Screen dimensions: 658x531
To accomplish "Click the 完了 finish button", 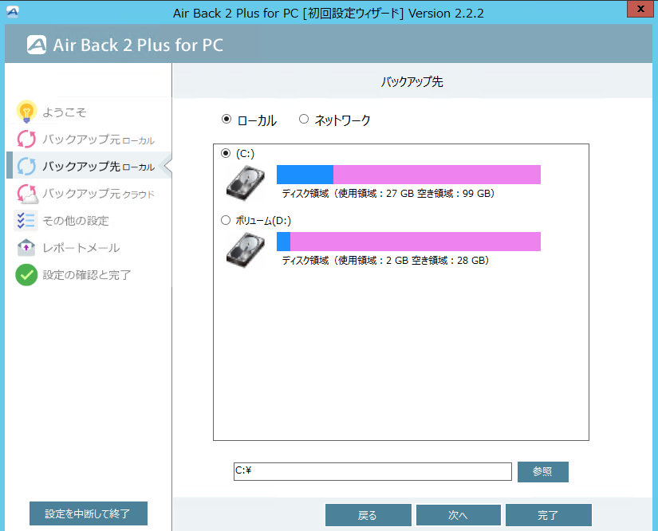I will click(549, 515).
